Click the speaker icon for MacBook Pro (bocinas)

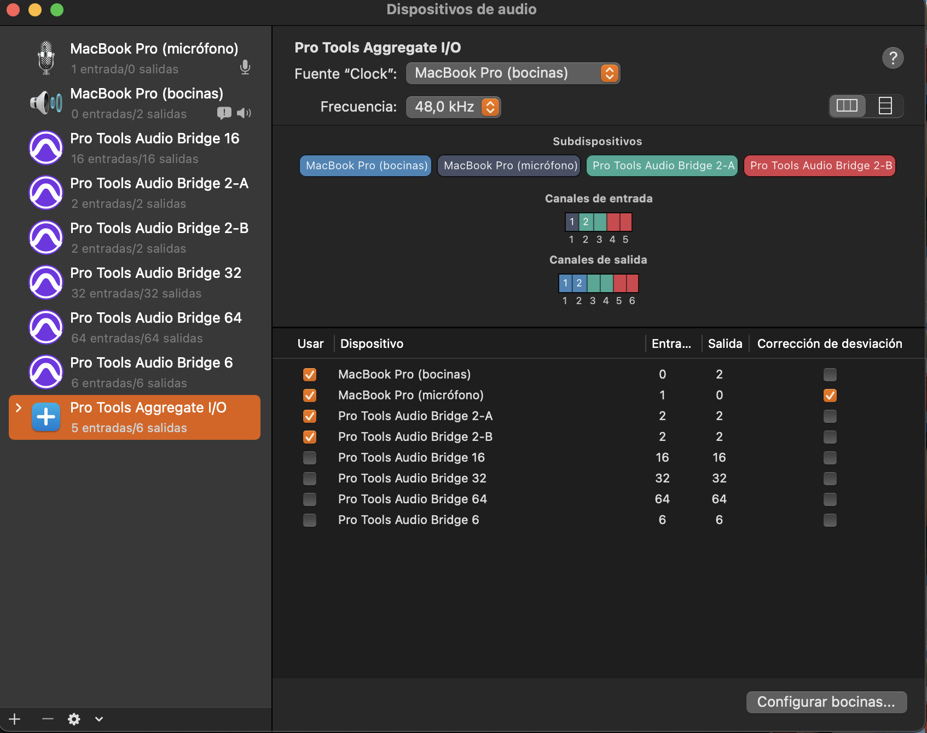(x=45, y=102)
